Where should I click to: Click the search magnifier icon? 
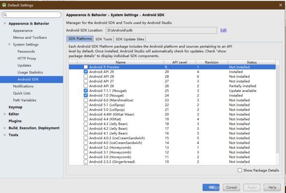click(x=5, y=15)
